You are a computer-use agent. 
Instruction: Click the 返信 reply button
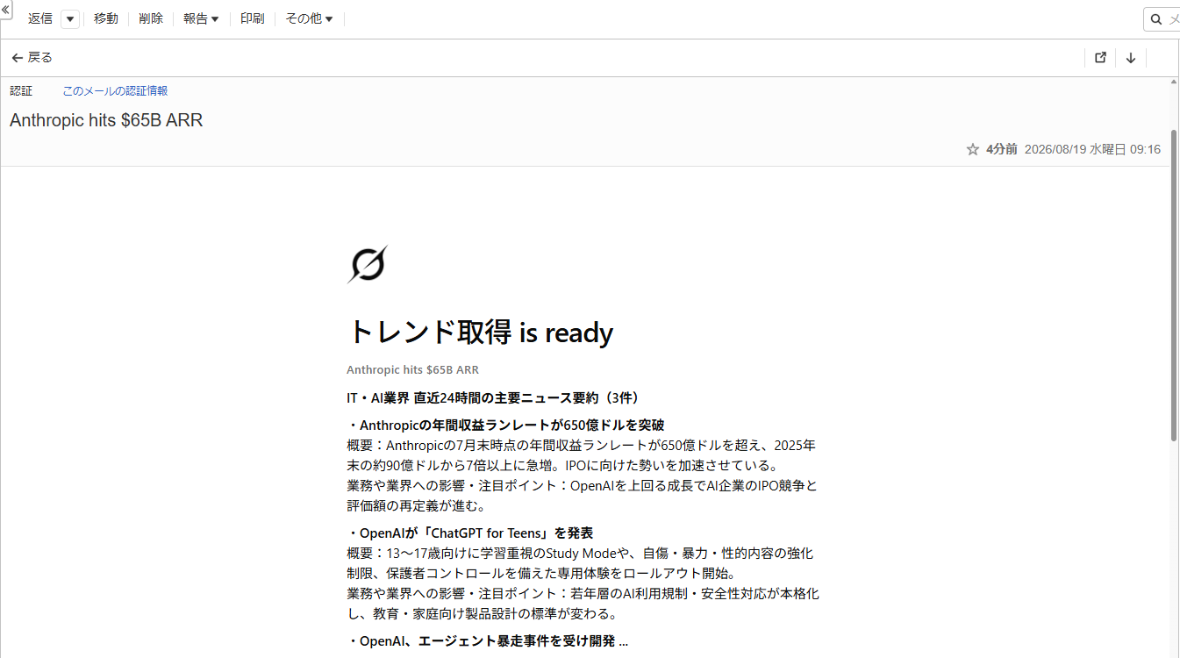(x=40, y=18)
